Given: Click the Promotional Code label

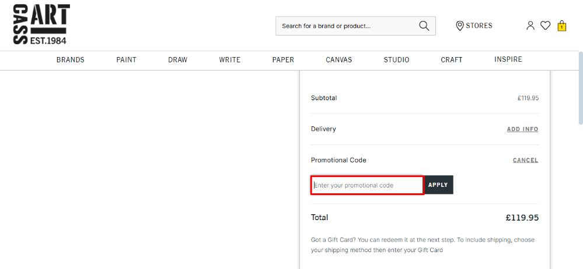Looking at the screenshot, I should pos(338,160).
